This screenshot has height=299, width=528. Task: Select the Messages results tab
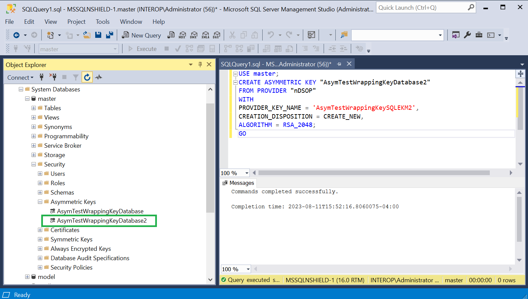238,183
